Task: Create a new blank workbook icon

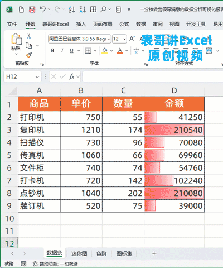Action: pos(21,9)
